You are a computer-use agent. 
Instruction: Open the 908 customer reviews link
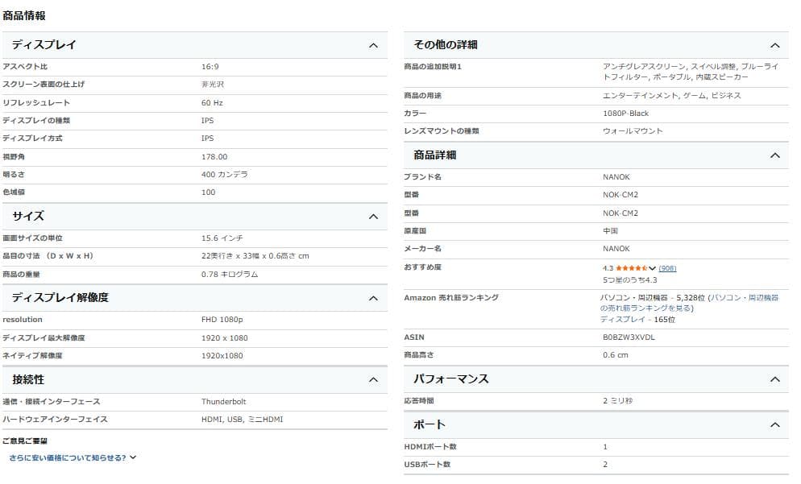pyautogui.click(x=667, y=268)
